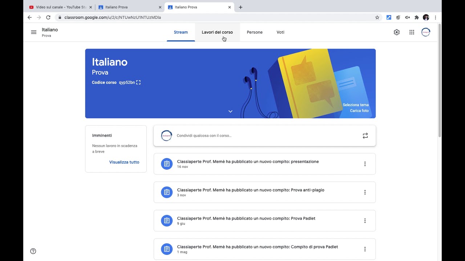
Task: Open browser extensions puzzle icon
Action: point(417,17)
